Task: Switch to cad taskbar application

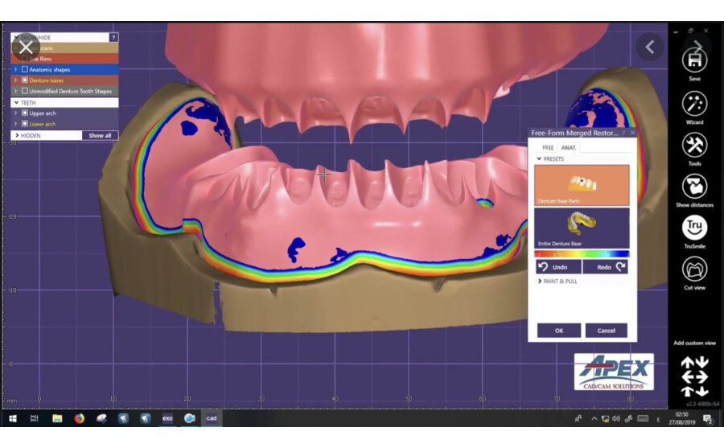Action: (211, 418)
